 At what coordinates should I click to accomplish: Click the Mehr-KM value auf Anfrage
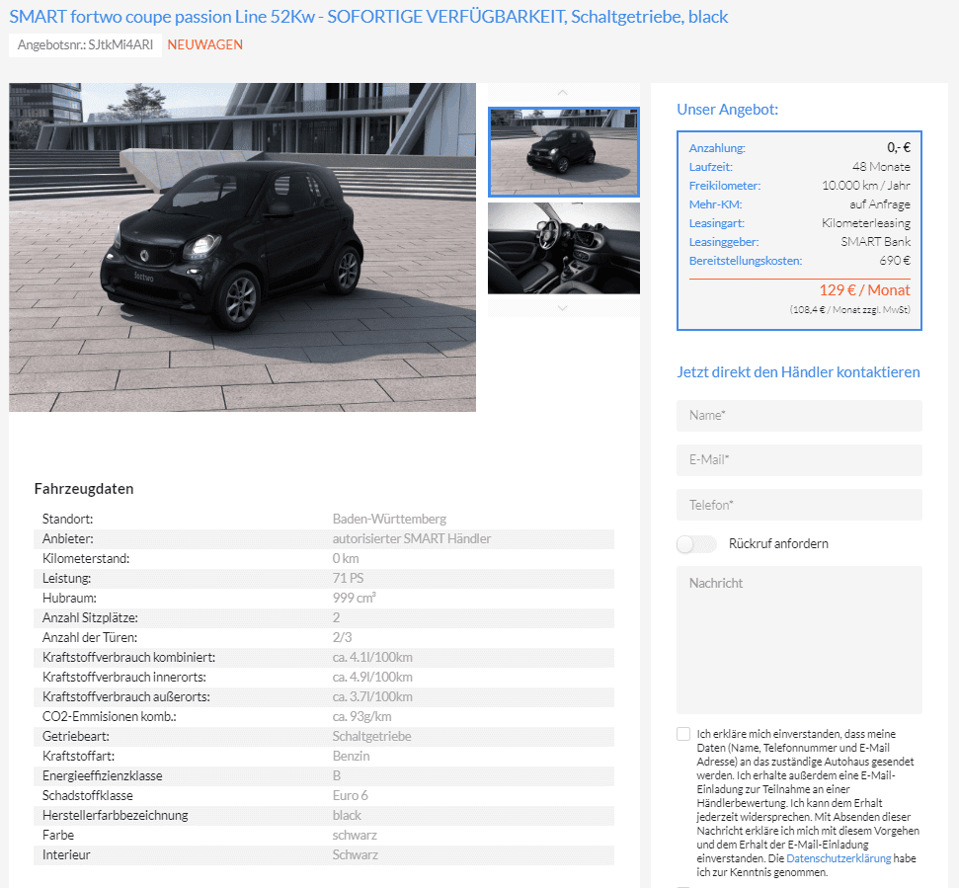tap(879, 204)
